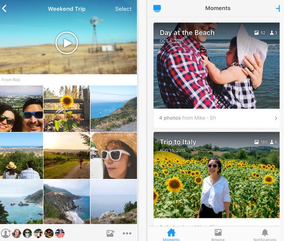
Task: Open the coastal hillside ocean photo
Action: pos(114,109)
